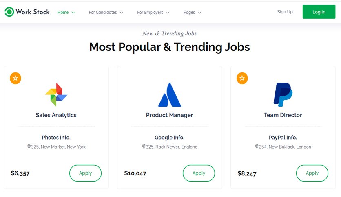The width and height of the screenshot is (341, 197).
Task: Click the PayPal logo icon
Action: (283, 94)
